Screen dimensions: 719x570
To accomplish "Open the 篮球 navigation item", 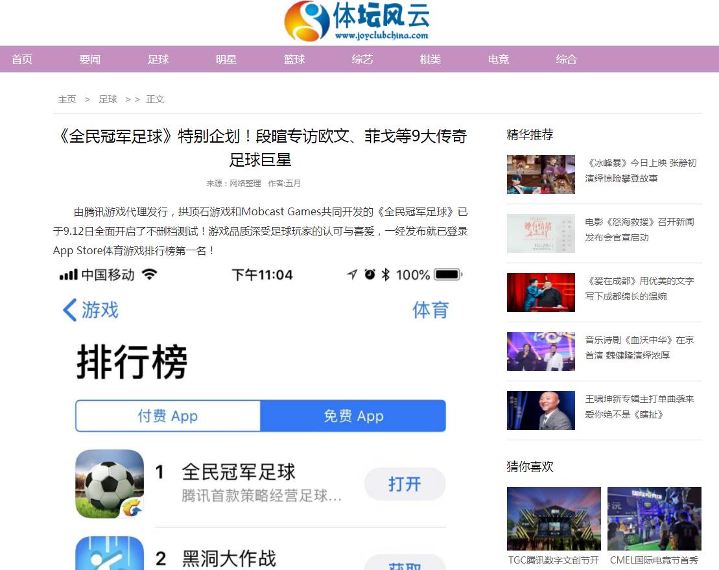I will [x=294, y=59].
